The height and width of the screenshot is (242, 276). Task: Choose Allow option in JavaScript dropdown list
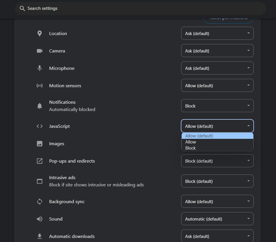[x=191, y=142]
